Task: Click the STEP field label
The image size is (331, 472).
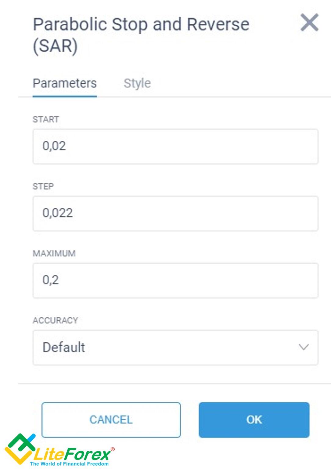Action: [x=43, y=186]
